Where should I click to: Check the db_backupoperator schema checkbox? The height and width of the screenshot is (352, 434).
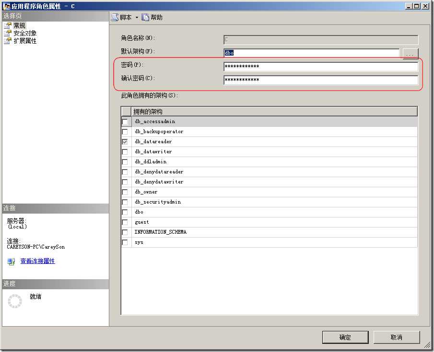coord(125,132)
